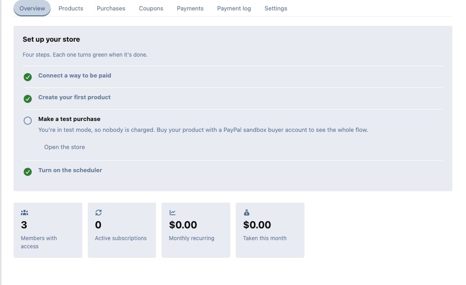Select the Turn on the scheduler step
Viewport: 466px width, 285px height.
point(70,170)
